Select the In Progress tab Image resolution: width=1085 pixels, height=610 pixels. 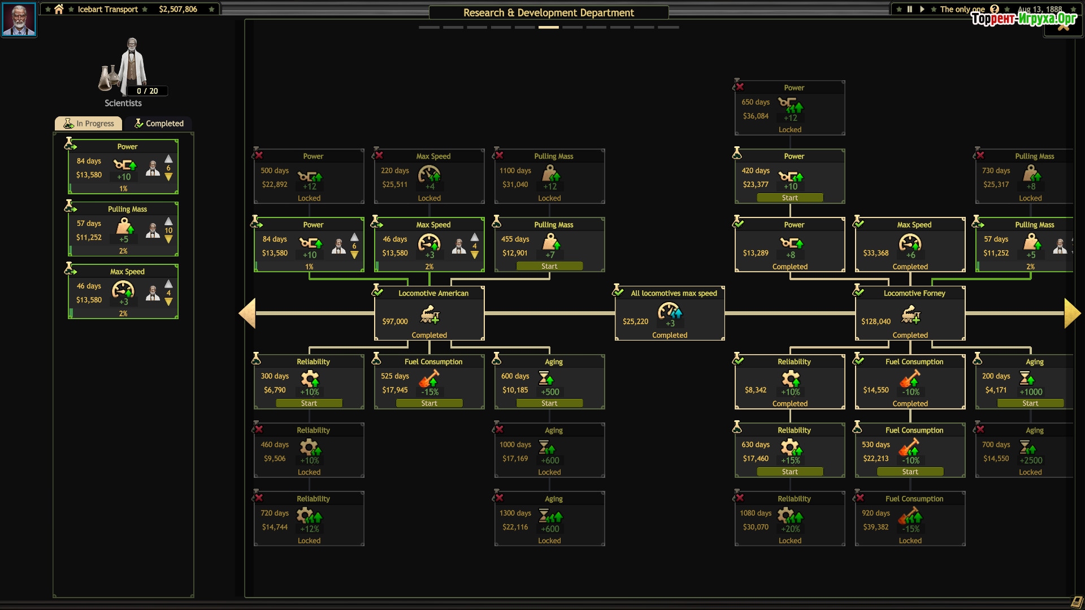point(89,124)
